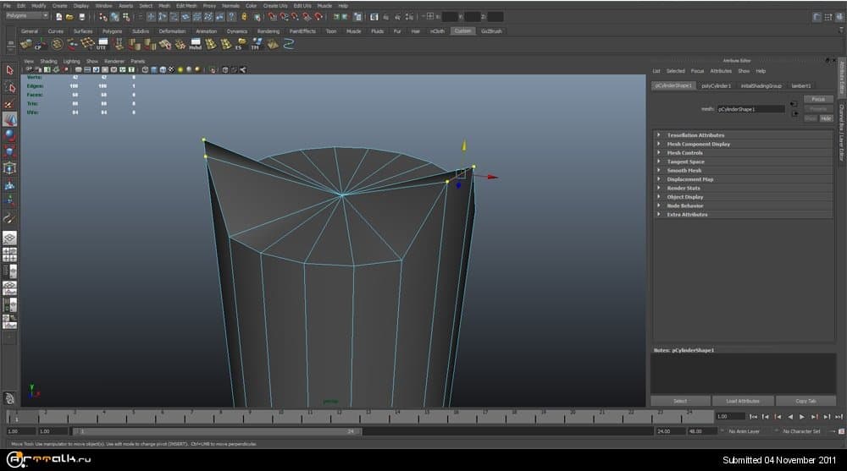This screenshot has width=847, height=471.
Task: Click the UTE shelf icon
Action: pyautogui.click(x=101, y=44)
